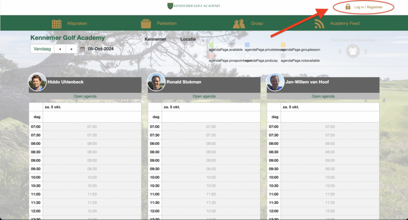Click the agendaPage.available legend text
This screenshot has width=408, height=220.
[226, 50]
